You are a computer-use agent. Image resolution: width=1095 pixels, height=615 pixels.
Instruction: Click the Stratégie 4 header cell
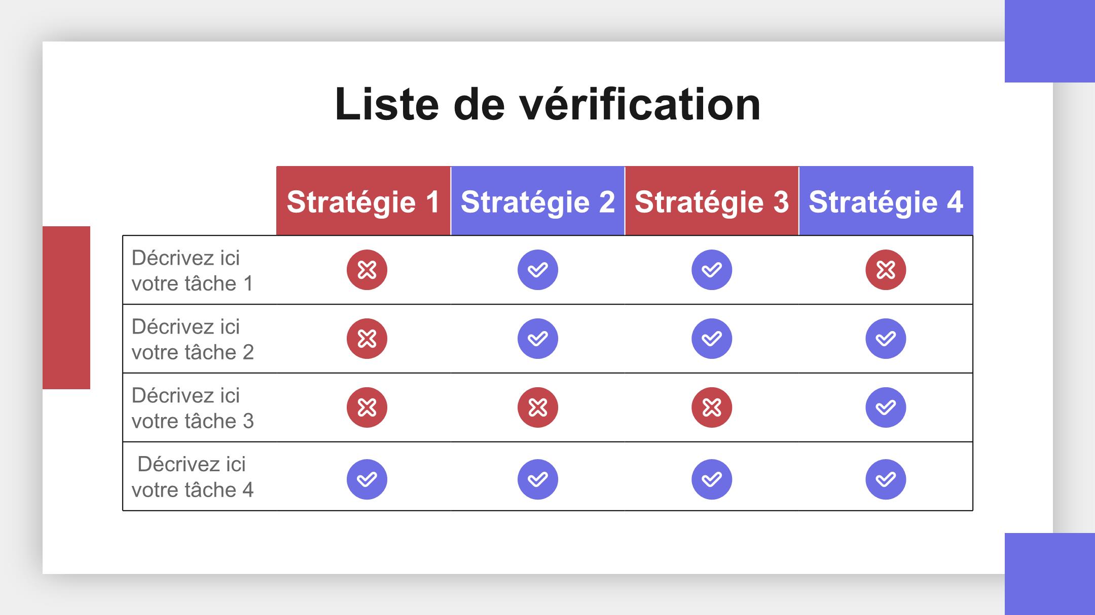tap(886, 200)
